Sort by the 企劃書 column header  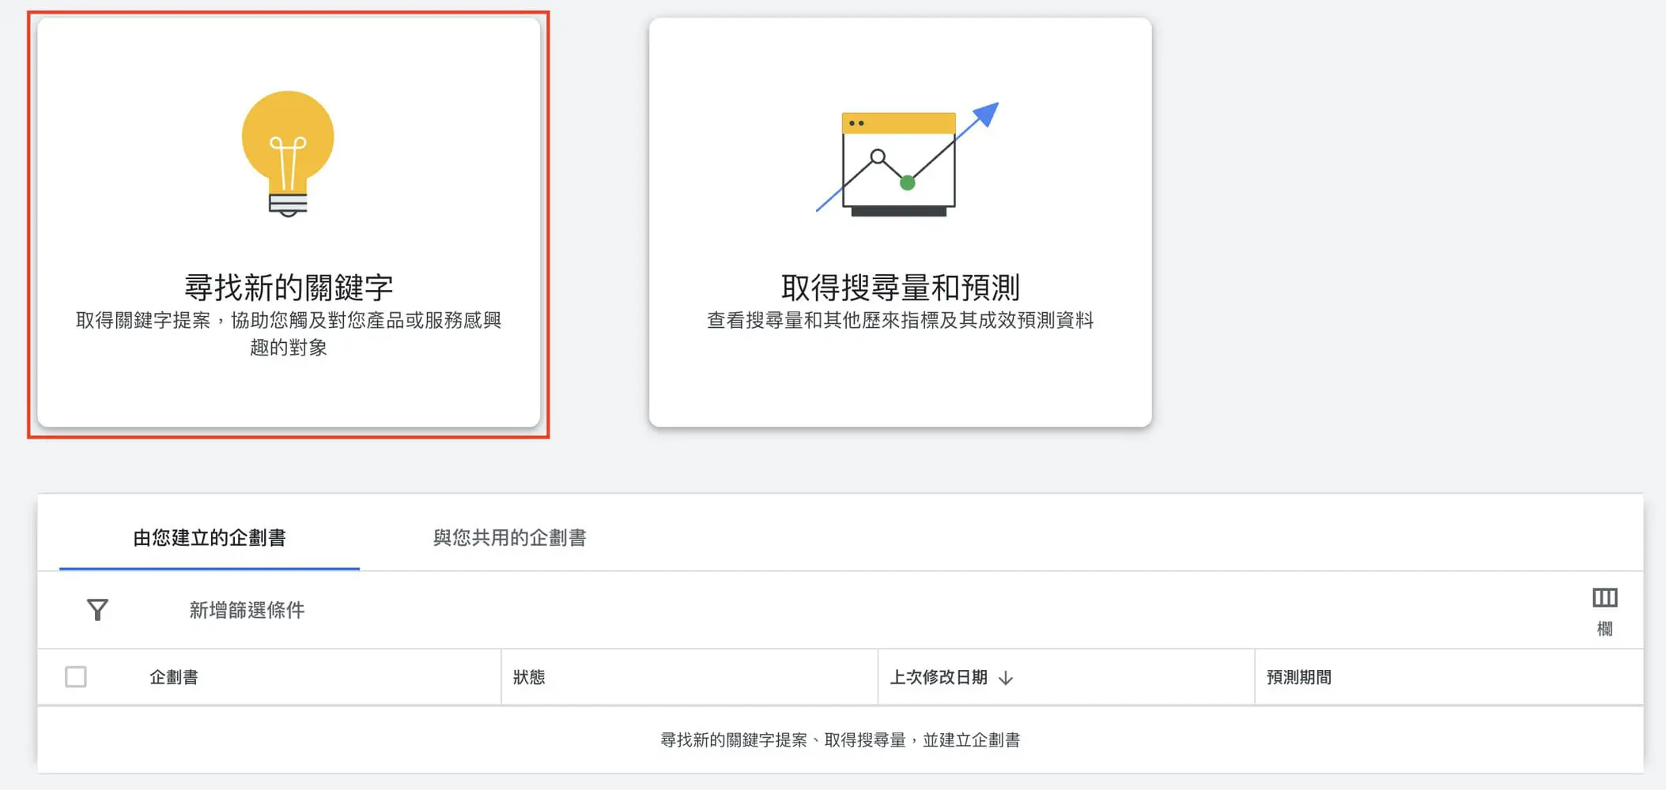point(174,677)
